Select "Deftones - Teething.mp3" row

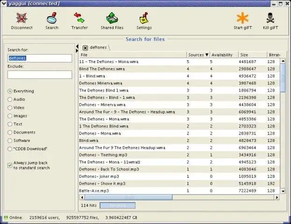(179, 155)
